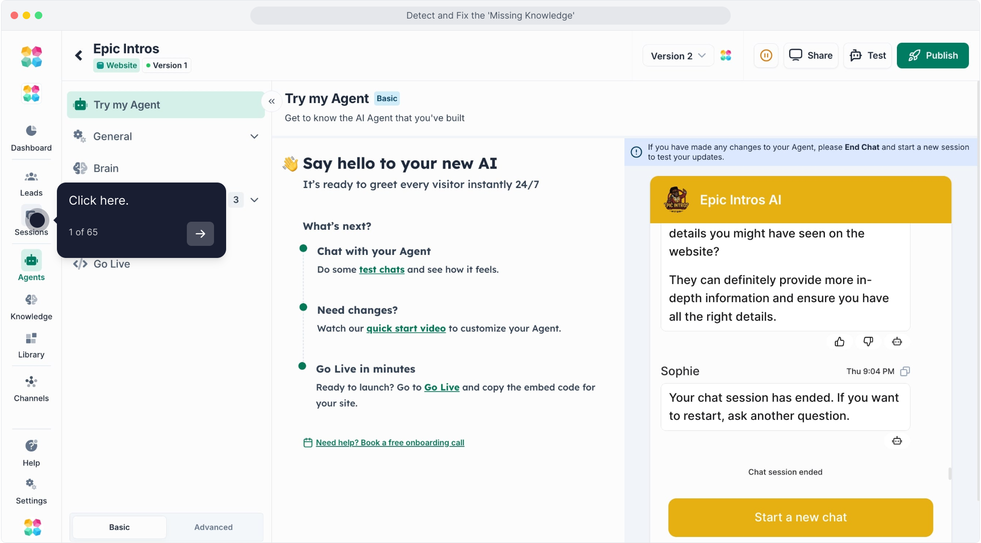Screen dimensions: 981x543
Task: Switch to Advanced mode toggle
Action: [214, 527]
